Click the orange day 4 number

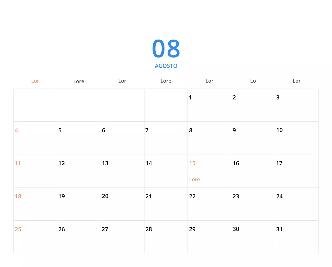click(16, 130)
